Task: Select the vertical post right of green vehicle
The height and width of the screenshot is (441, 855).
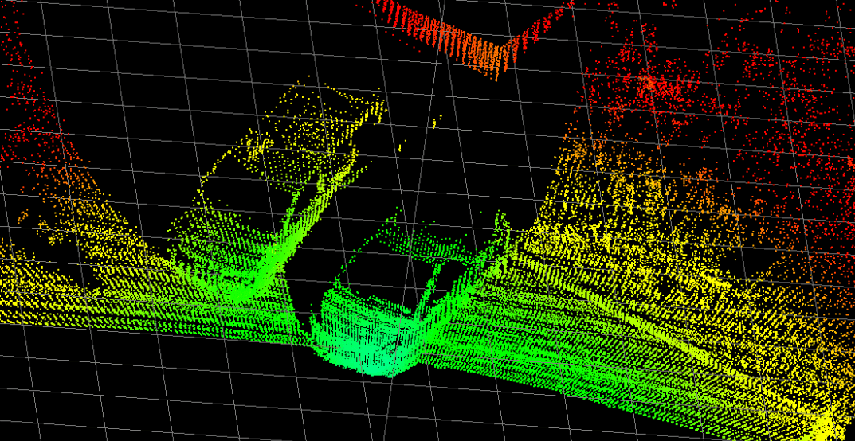Action: (x=500, y=231)
